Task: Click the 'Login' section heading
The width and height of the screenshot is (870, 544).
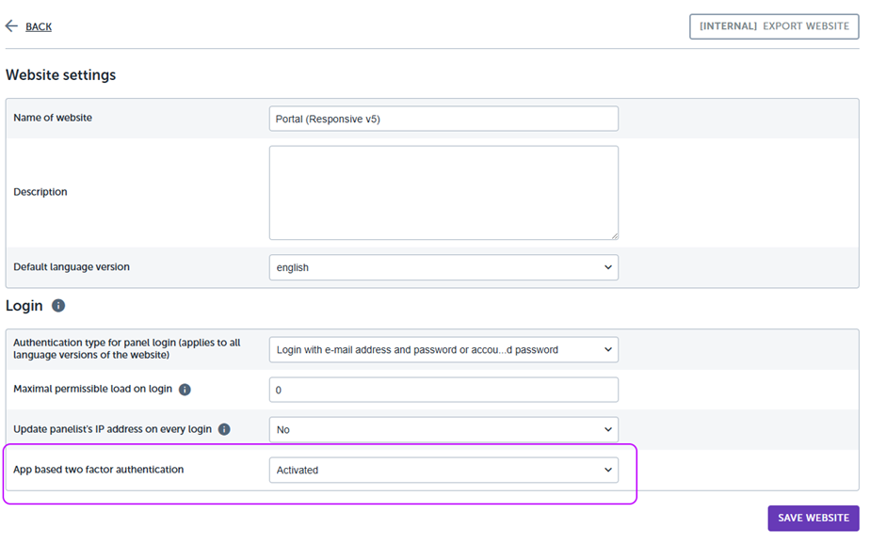Action: [24, 306]
